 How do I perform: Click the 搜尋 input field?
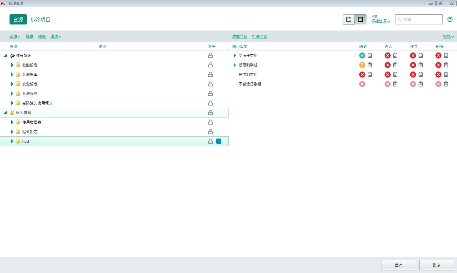coord(419,19)
